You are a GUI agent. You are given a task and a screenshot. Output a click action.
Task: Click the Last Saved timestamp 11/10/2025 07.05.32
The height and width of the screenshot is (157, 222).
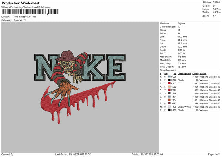coord(80,154)
